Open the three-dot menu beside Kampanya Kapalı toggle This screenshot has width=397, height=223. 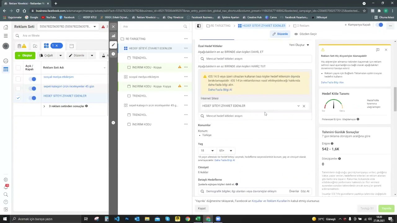(x=390, y=26)
